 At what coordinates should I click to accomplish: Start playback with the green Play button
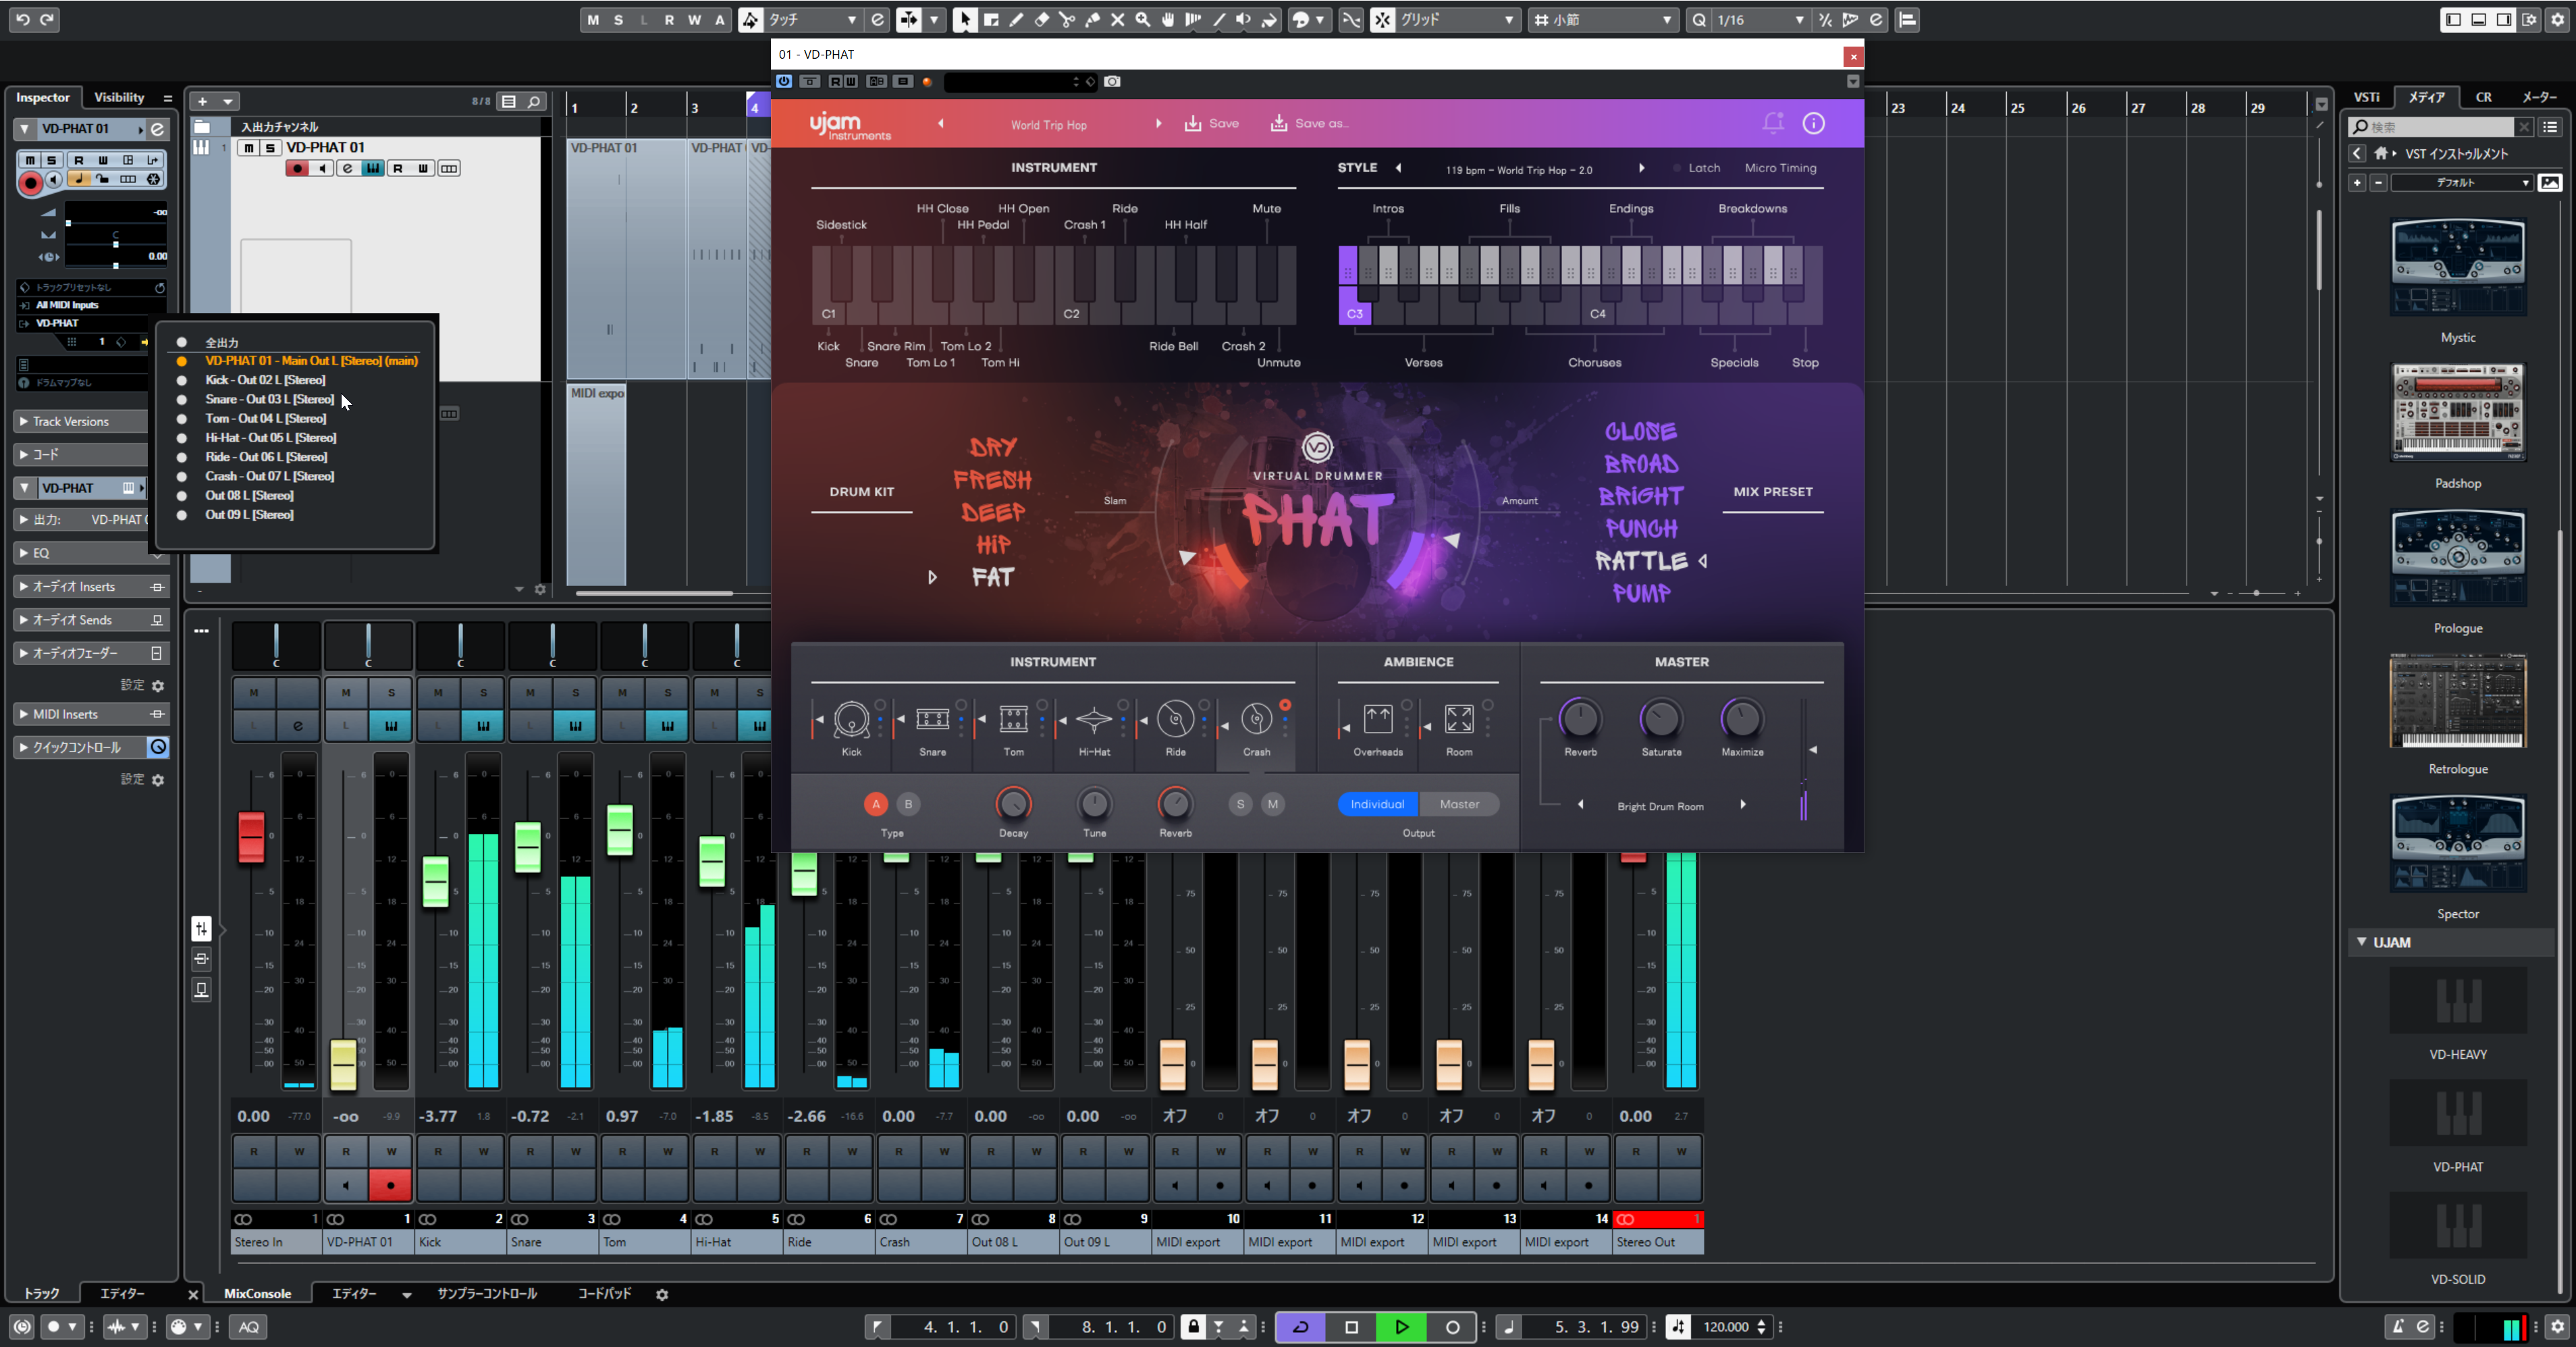coord(1401,1327)
